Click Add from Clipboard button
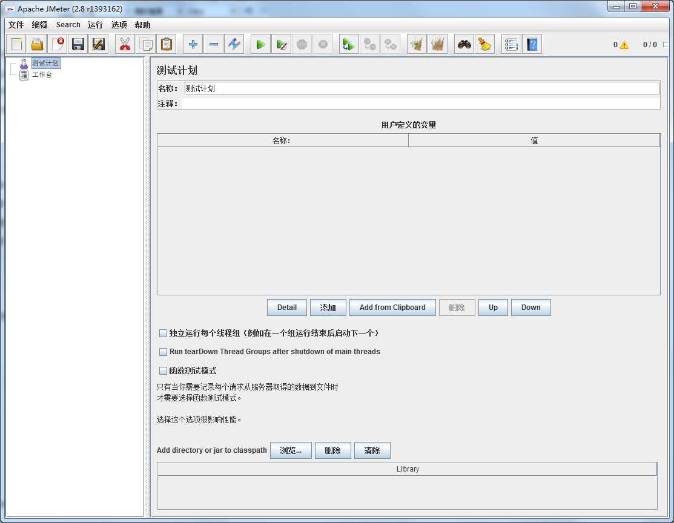The width and height of the screenshot is (674, 523). pyautogui.click(x=392, y=308)
